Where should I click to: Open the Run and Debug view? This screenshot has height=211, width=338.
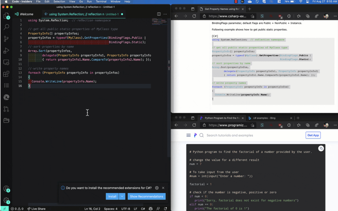(6, 51)
